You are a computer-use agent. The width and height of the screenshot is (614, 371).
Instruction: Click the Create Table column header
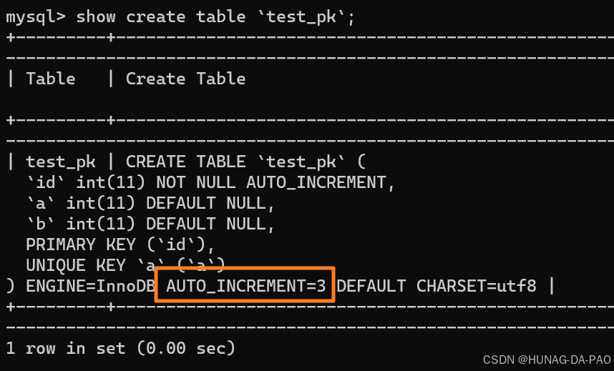[185, 79]
